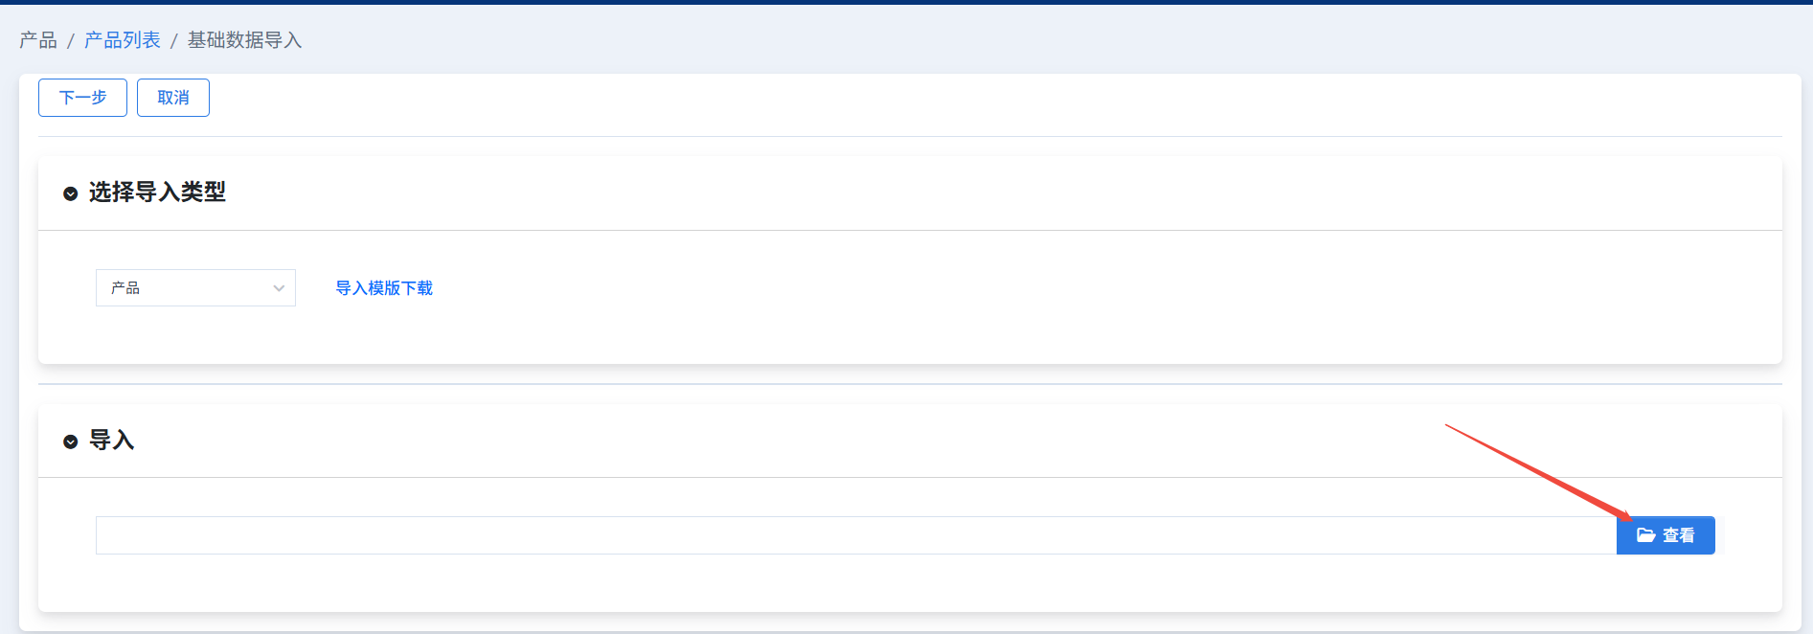Collapse the 选择导入类型 section arrow icon
1813x634 pixels.
coord(70,193)
